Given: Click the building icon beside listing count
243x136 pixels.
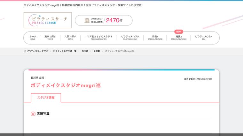Looking at the screenshot, I should pos(87,20).
